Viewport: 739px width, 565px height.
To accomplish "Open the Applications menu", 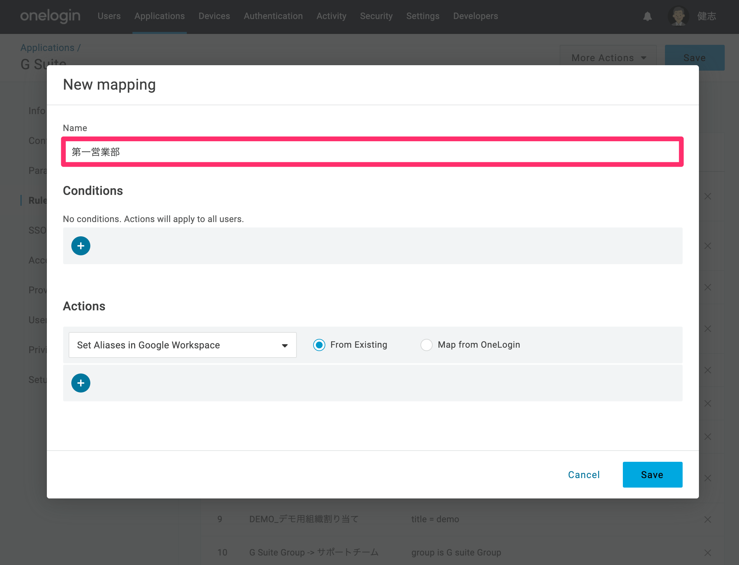I will [x=160, y=16].
